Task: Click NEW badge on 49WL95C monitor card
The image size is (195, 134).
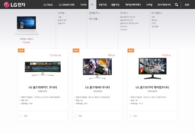Action: click(21, 51)
